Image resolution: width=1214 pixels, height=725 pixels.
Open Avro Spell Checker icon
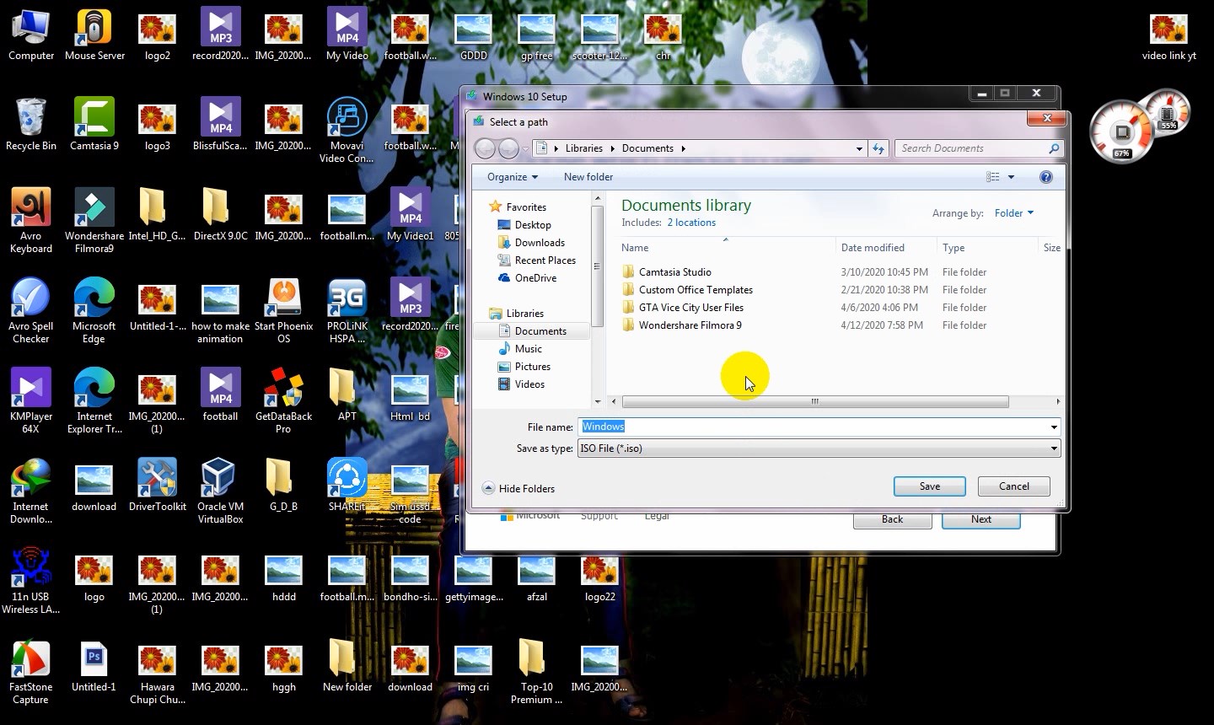[31, 311]
